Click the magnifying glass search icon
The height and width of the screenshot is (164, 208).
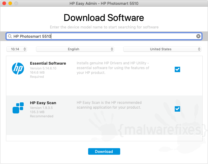pyautogui.click(x=10, y=36)
